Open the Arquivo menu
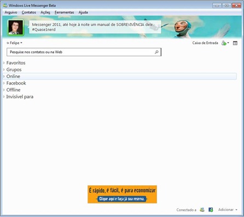244x217 pixels. tap(11, 13)
